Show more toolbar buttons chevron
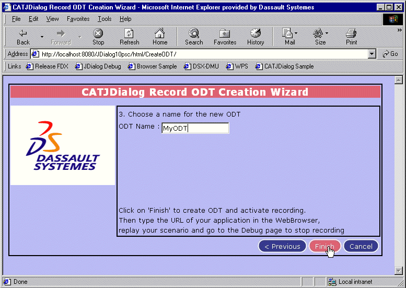This screenshot has width=406, height=288. coord(399,30)
